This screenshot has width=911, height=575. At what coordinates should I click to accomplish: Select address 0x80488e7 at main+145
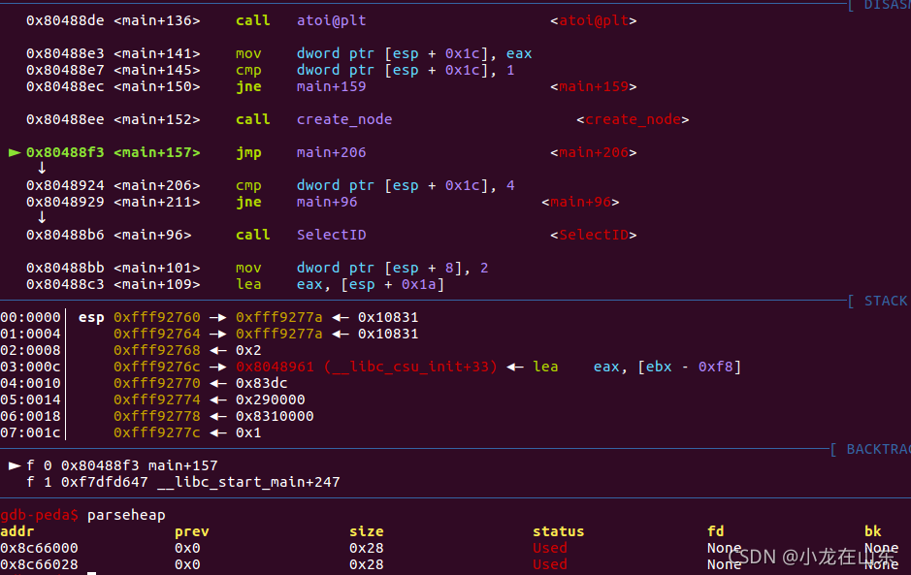(x=65, y=70)
